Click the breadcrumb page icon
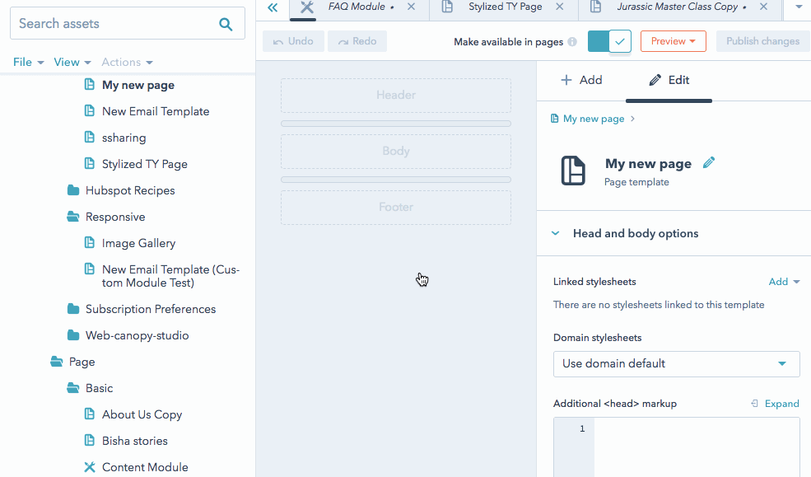The width and height of the screenshot is (811, 477). click(554, 119)
